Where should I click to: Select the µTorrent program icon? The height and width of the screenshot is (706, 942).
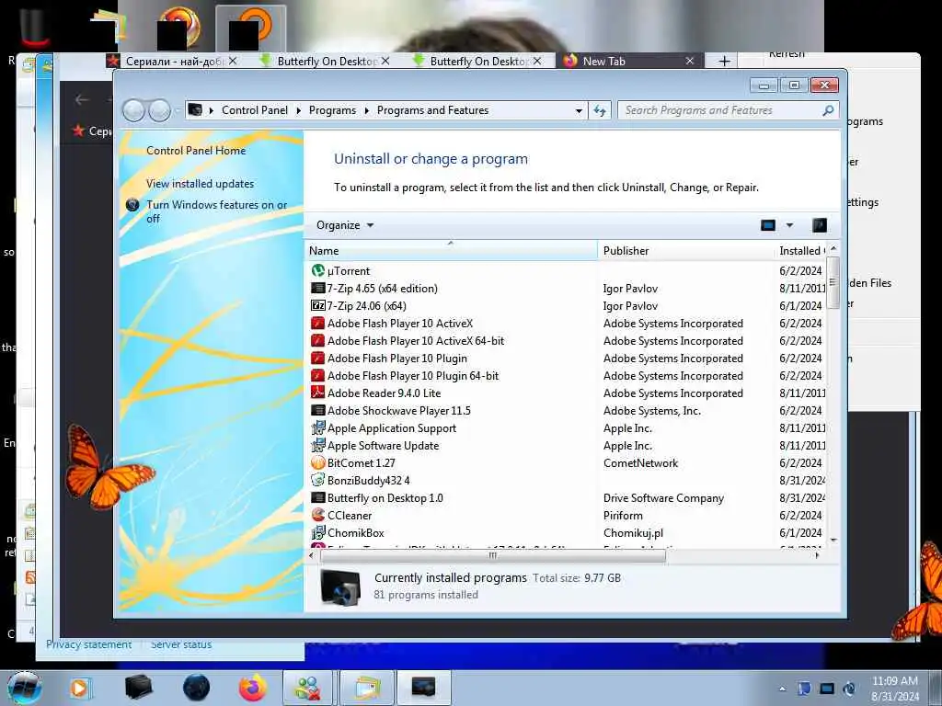[317, 271]
